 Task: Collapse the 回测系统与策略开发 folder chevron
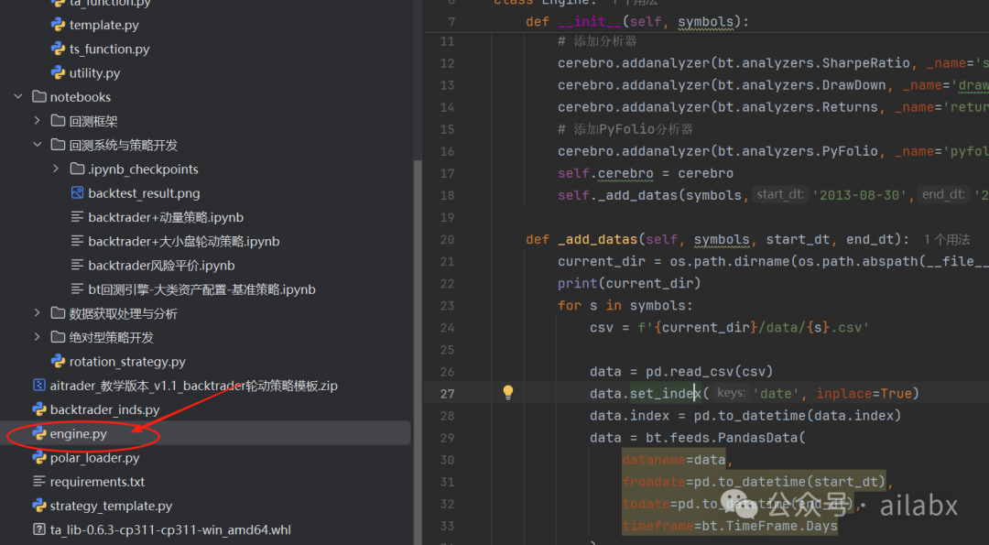tap(38, 145)
